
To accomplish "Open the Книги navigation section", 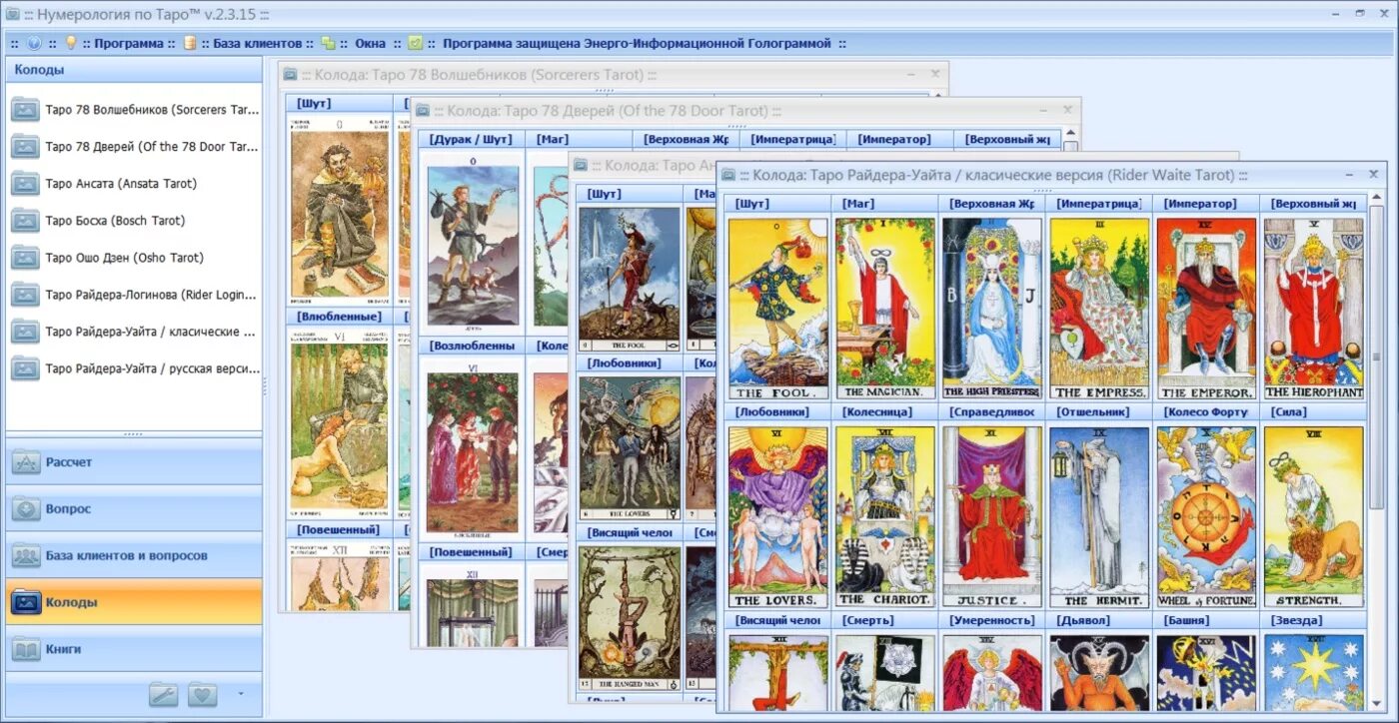I will (134, 649).
